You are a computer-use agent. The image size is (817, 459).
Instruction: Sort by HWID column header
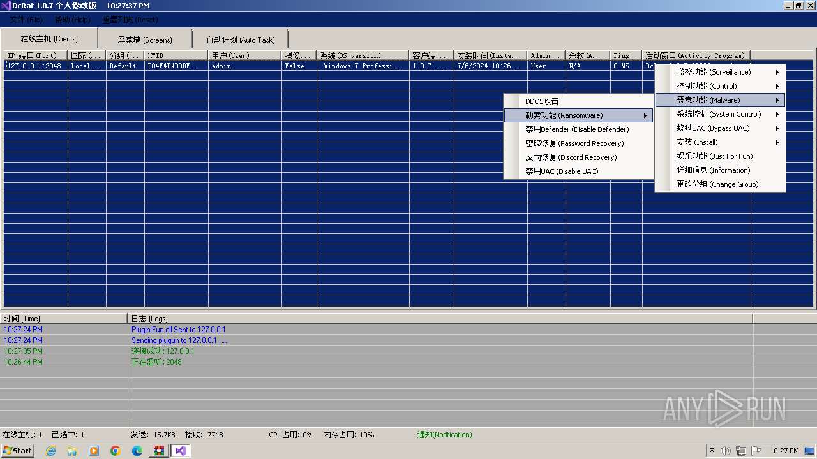tap(176, 55)
